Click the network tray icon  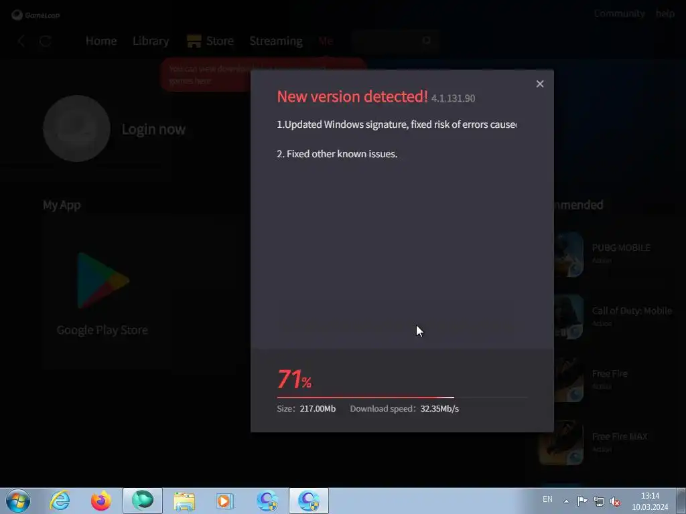click(598, 501)
